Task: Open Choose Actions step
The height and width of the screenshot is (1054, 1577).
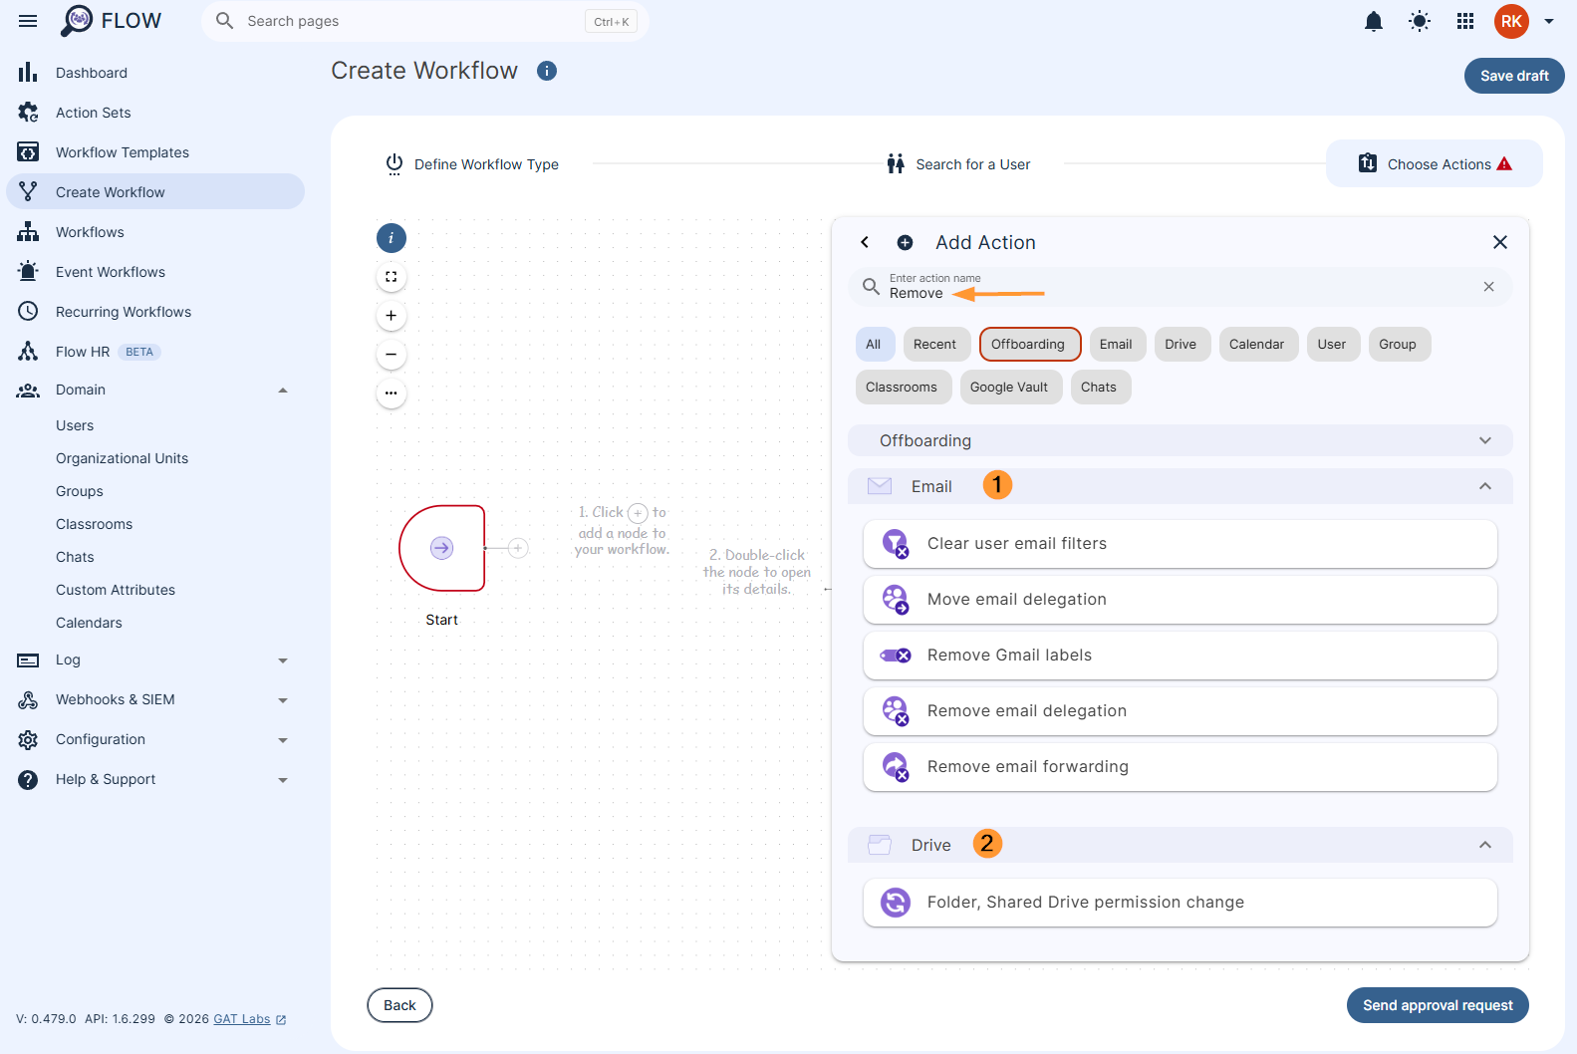Action: [x=1435, y=163]
